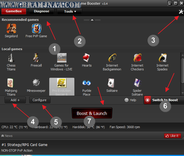This screenshot has width=184, height=156.
Task: Toggle the Switch to Boost button
Action: click(164, 100)
